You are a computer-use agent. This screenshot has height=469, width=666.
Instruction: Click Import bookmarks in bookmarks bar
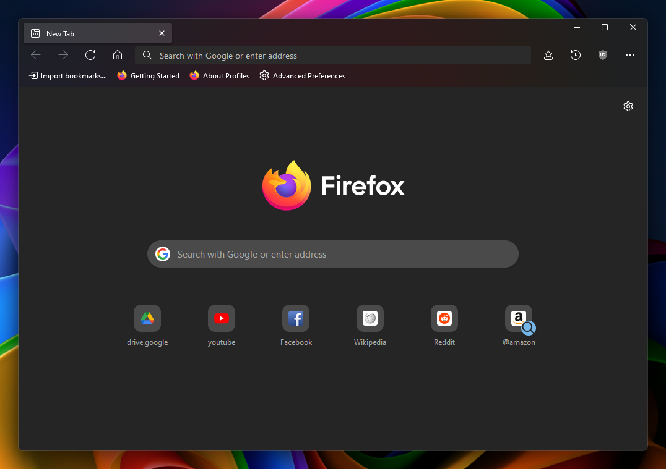[68, 76]
